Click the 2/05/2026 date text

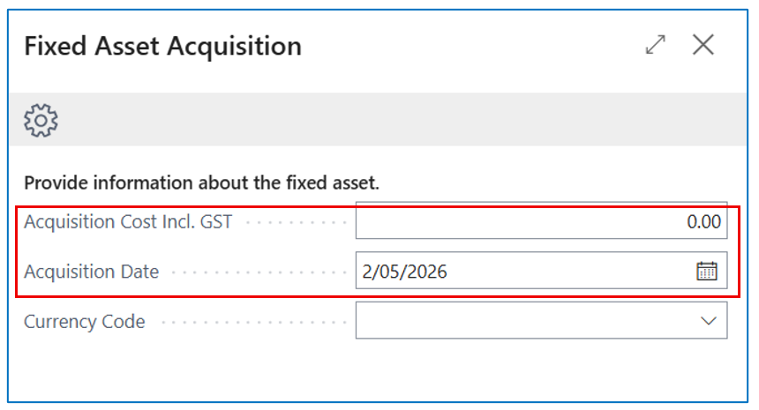click(404, 272)
